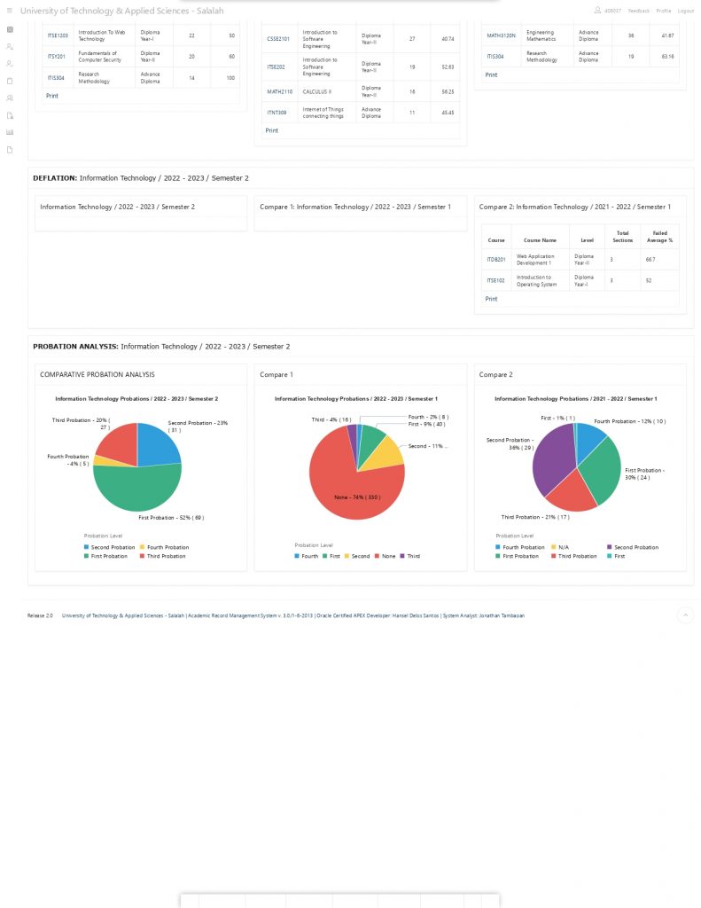Viewport: 701px width, 908px height.
Task: Open the dashboard home icon in sidebar
Action: coord(10,29)
